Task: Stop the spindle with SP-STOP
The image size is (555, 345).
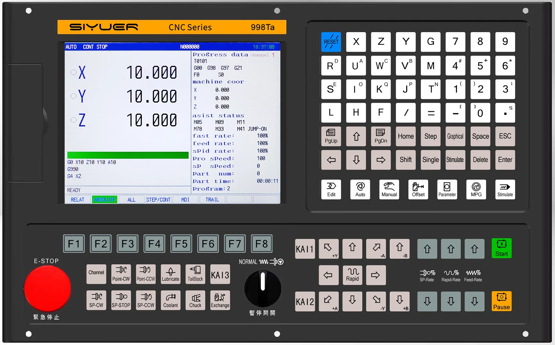Action: click(x=121, y=300)
